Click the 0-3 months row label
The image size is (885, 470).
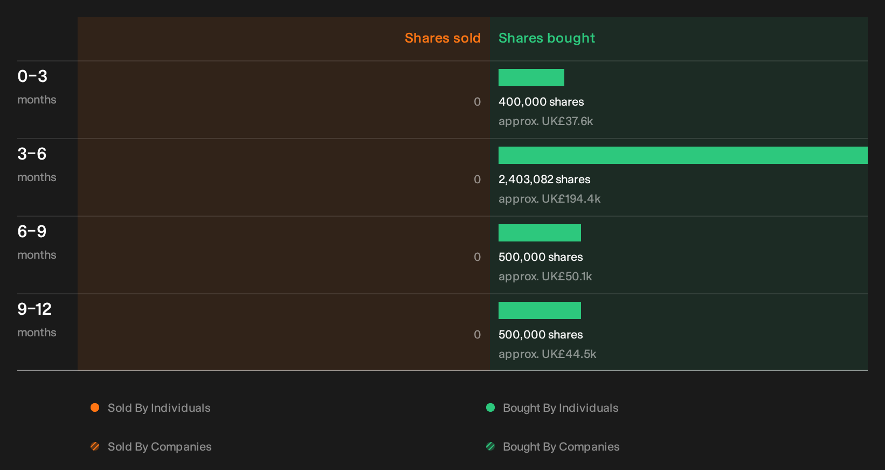click(37, 87)
